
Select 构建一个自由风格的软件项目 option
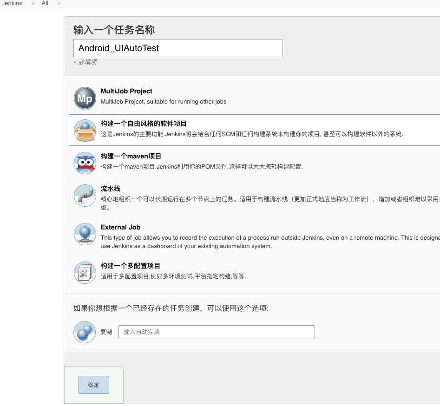click(144, 124)
